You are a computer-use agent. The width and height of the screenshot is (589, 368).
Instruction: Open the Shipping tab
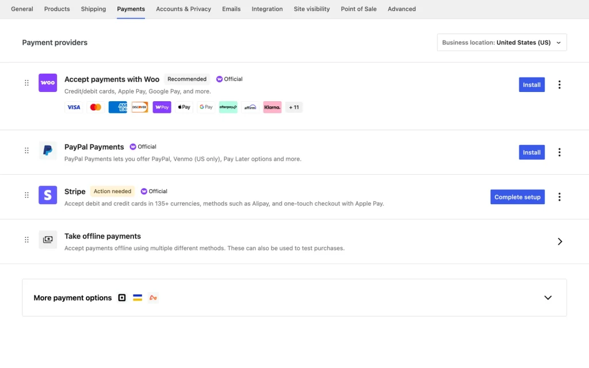click(93, 9)
